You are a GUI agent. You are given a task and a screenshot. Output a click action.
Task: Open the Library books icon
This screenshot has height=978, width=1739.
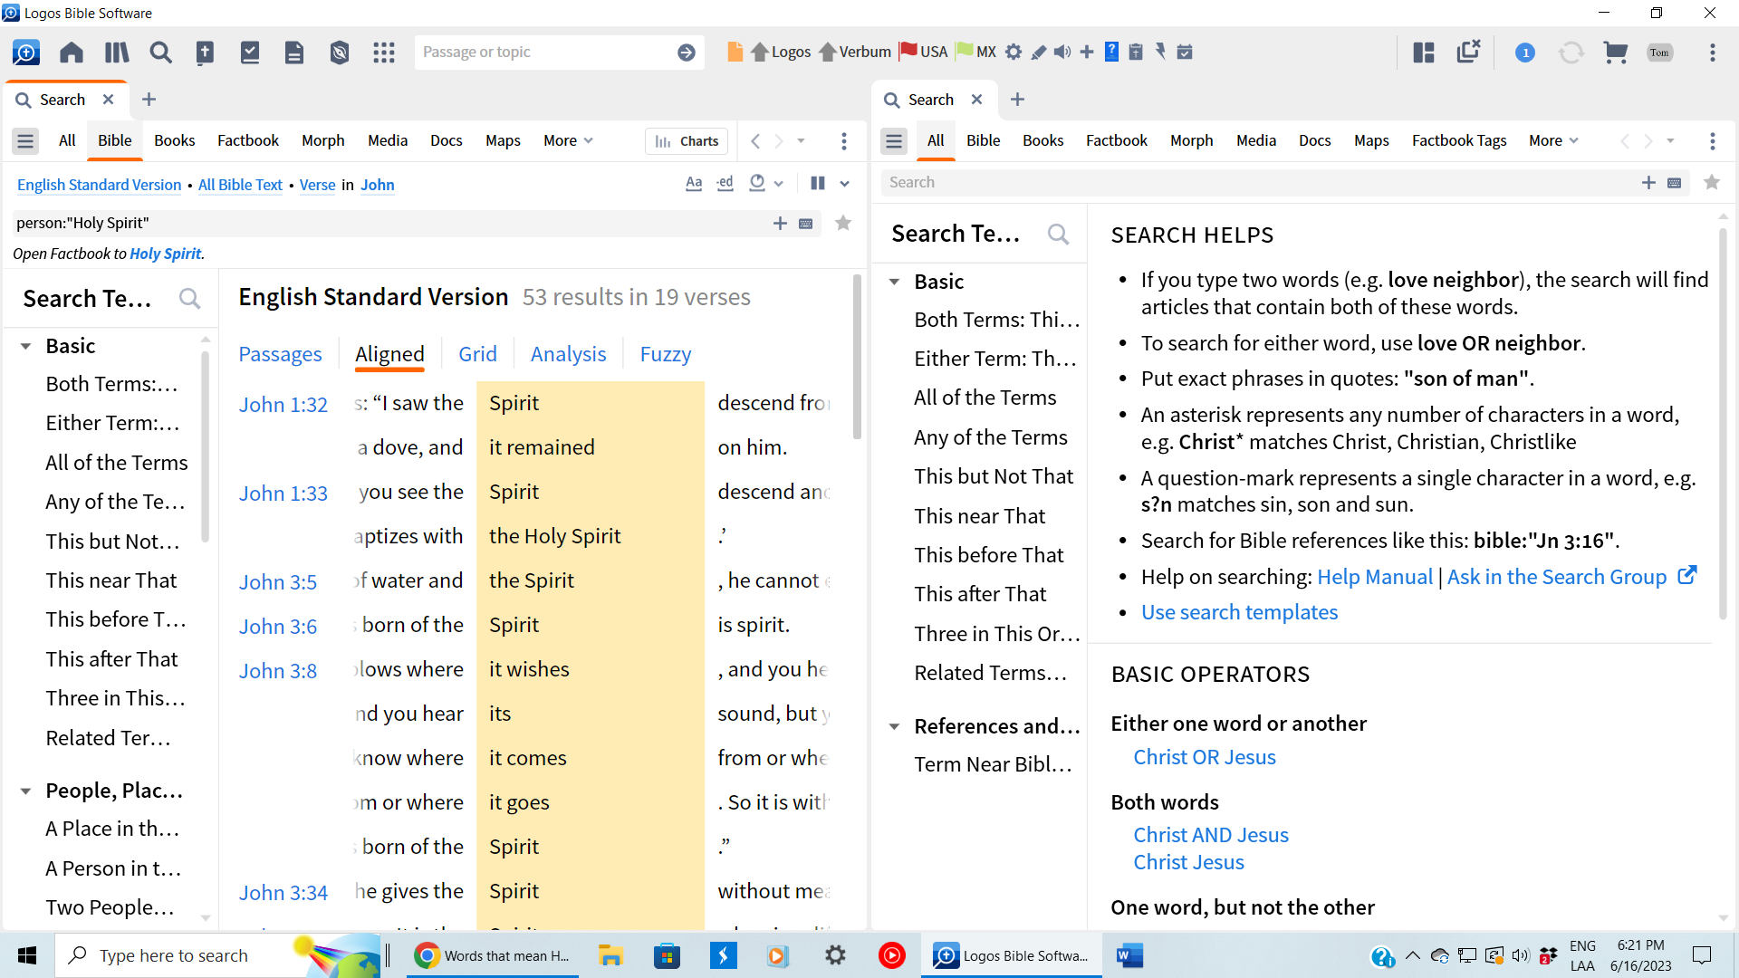(x=117, y=53)
